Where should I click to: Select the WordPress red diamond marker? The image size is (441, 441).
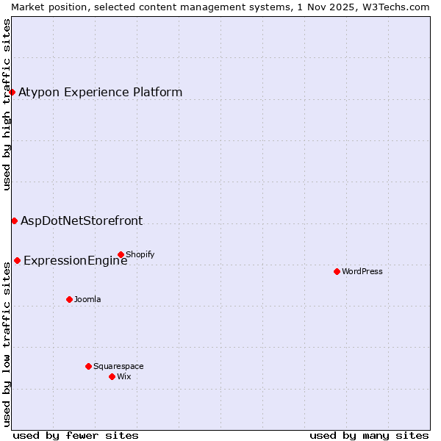coord(337,271)
